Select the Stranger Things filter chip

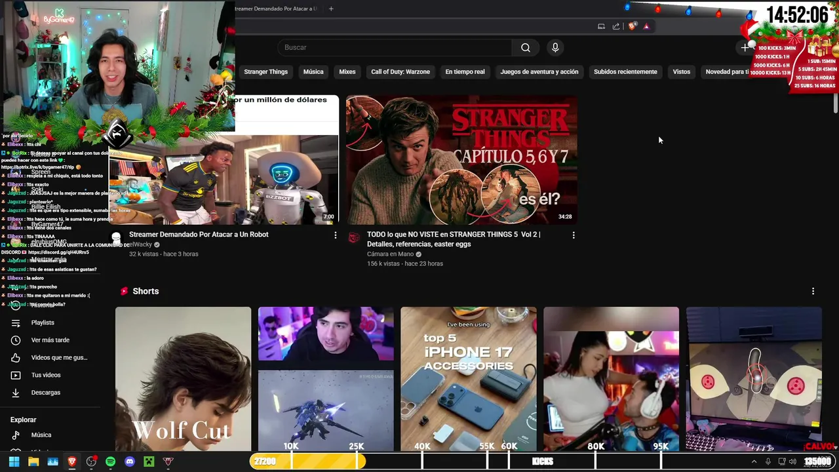(x=265, y=71)
